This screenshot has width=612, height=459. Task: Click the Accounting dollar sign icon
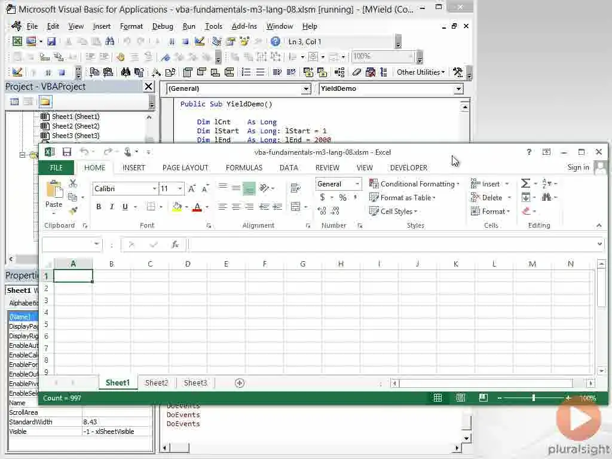click(322, 197)
